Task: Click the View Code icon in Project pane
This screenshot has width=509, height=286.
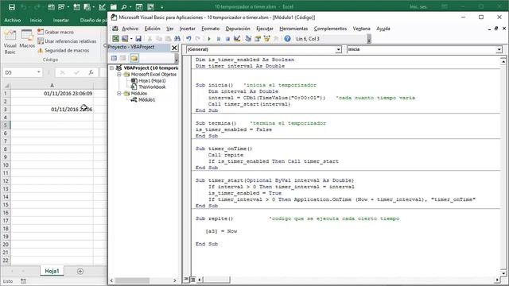Action: pos(114,58)
